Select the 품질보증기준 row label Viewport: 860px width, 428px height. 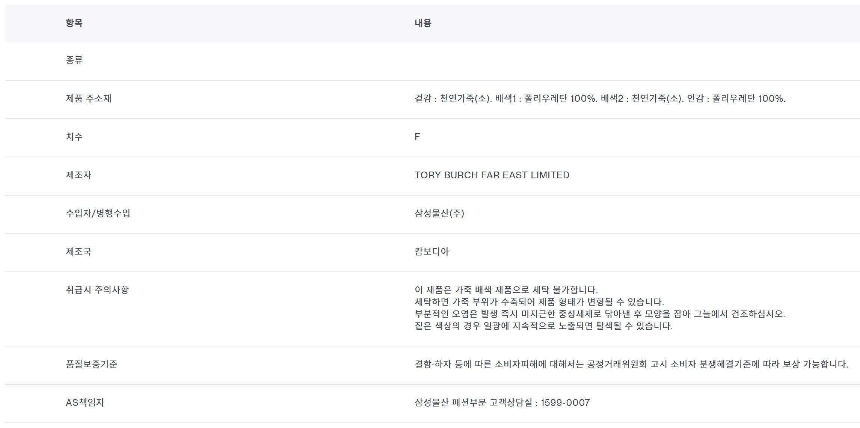92,364
